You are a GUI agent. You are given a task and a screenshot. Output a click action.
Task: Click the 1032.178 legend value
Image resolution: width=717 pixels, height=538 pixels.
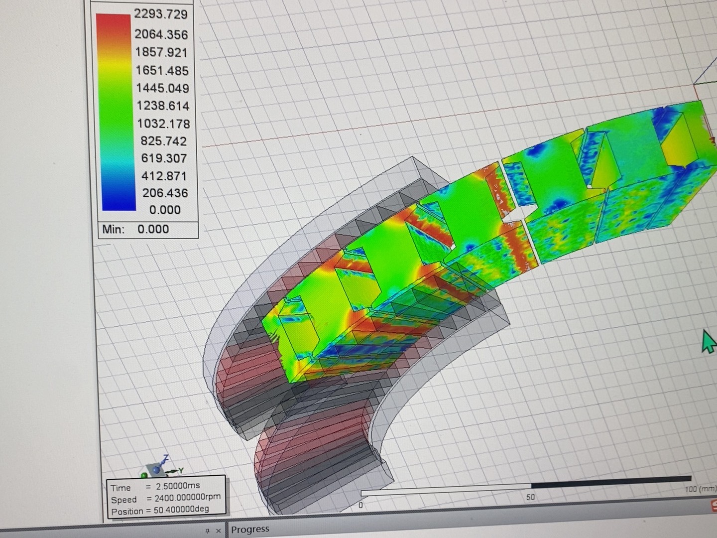pos(164,124)
